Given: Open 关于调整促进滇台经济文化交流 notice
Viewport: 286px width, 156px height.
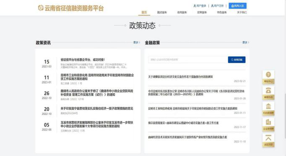Looking at the screenshot, I should click(x=180, y=77).
